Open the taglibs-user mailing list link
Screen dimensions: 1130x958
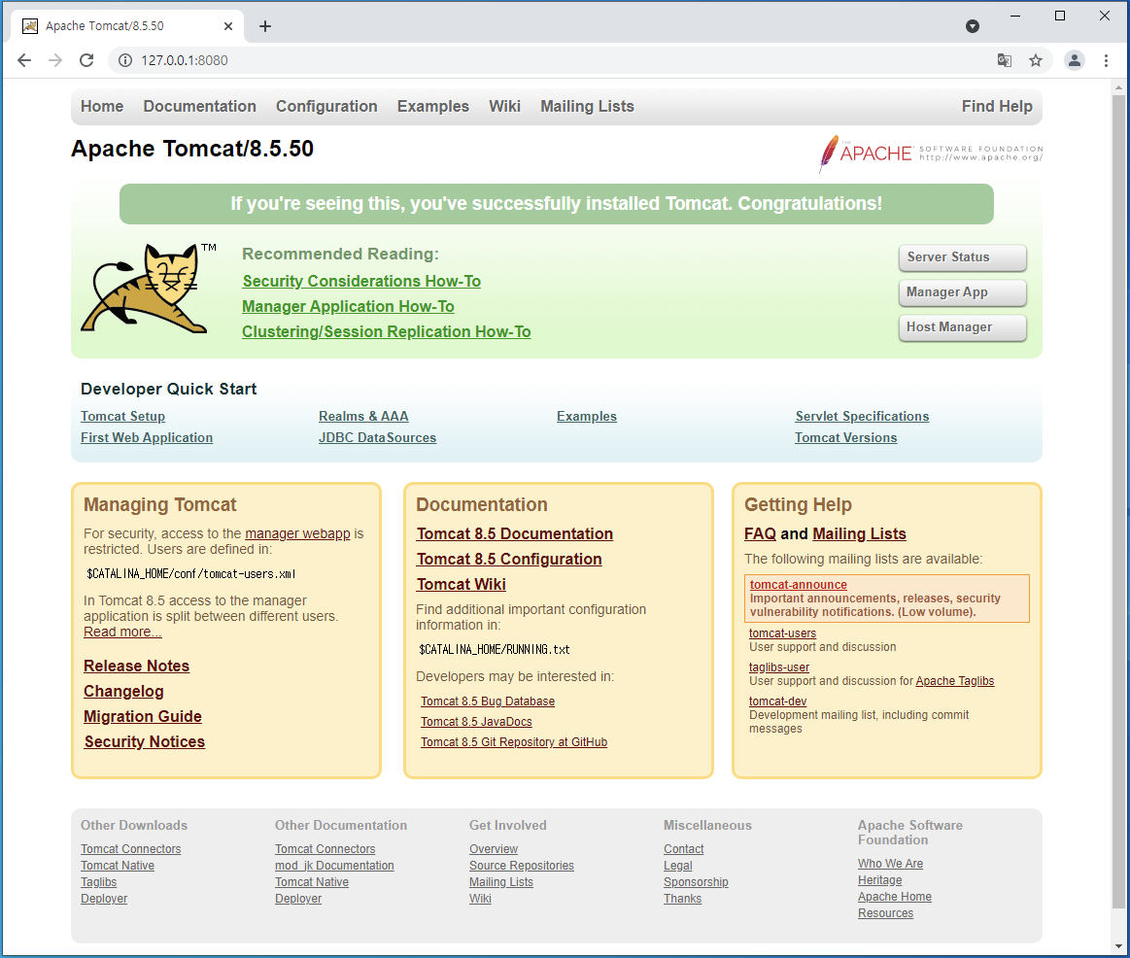pos(779,667)
